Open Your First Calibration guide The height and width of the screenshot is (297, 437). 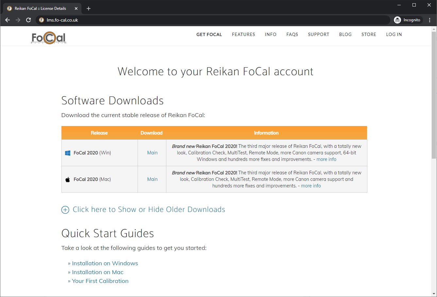point(100,281)
